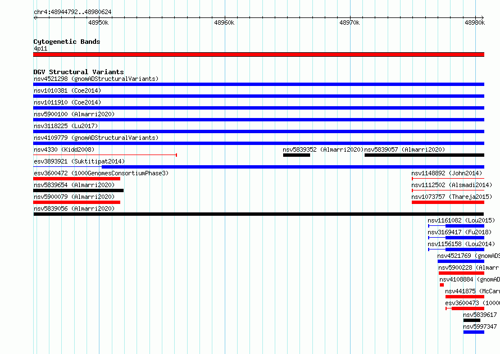Click the blue bar under nsv4521769
This screenshot has width=500, height=354.
(461, 261)
